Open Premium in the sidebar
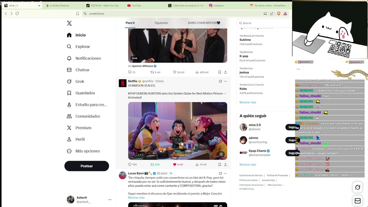Screen dimensions: 368x207 coord(79,128)
